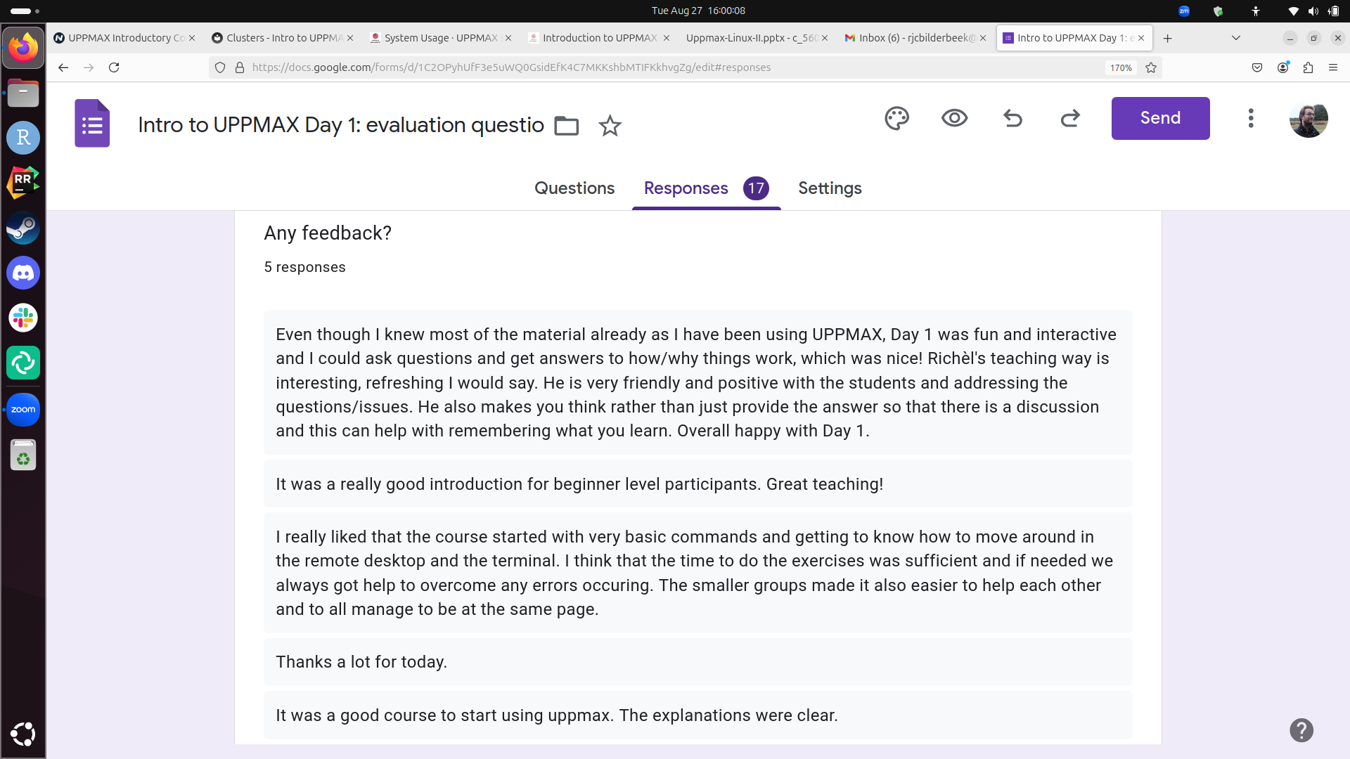Open Files from the dock
Viewport: 1350px width, 759px height.
pyautogui.click(x=23, y=93)
